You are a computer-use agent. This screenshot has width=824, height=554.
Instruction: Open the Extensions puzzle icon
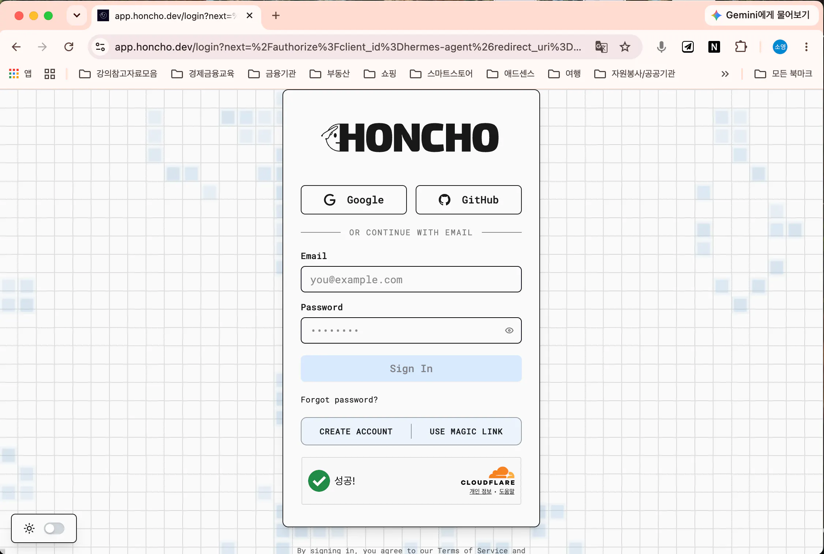(741, 47)
